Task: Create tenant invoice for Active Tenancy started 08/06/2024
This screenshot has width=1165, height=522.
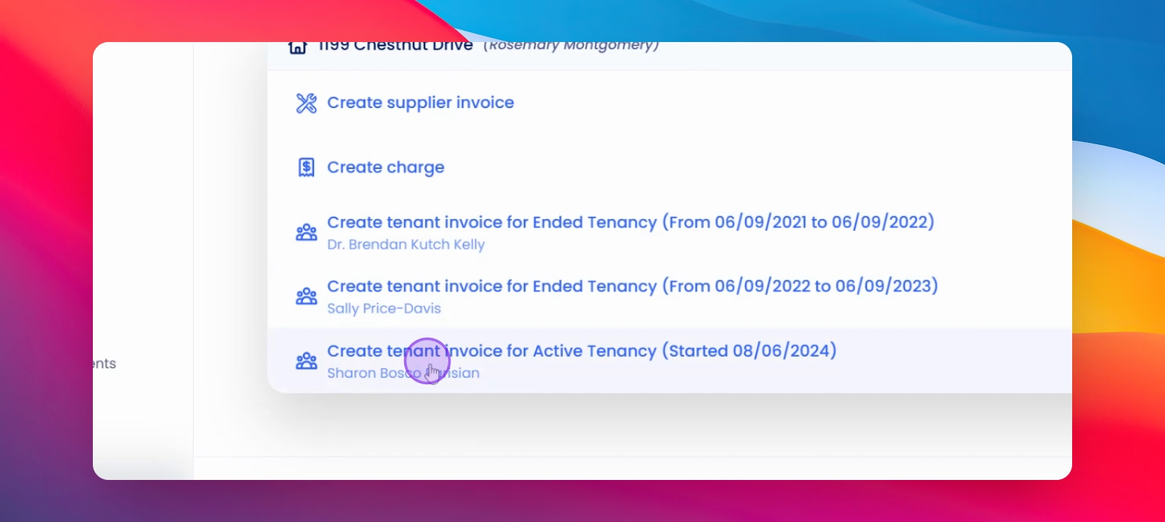Action: coord(582,351)
